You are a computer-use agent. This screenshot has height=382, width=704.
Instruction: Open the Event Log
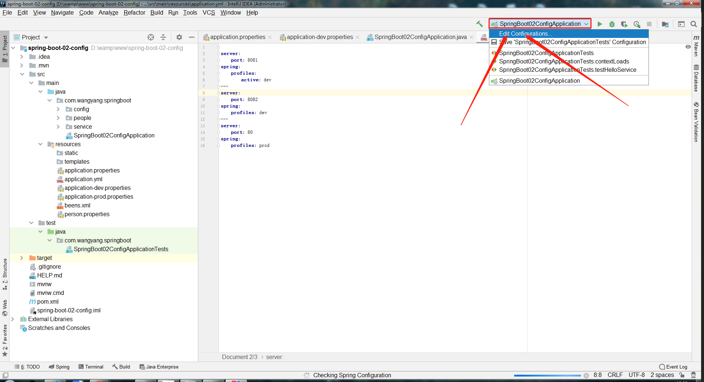click(x=673, y=367)
